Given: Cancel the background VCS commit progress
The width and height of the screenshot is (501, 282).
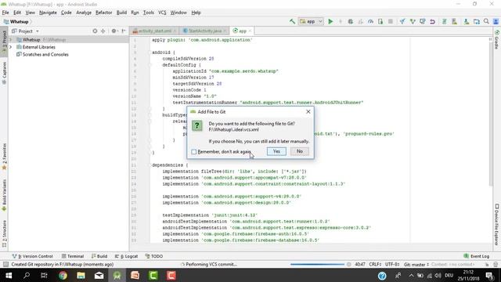Looking at the screenshot, I should (348, 265).
